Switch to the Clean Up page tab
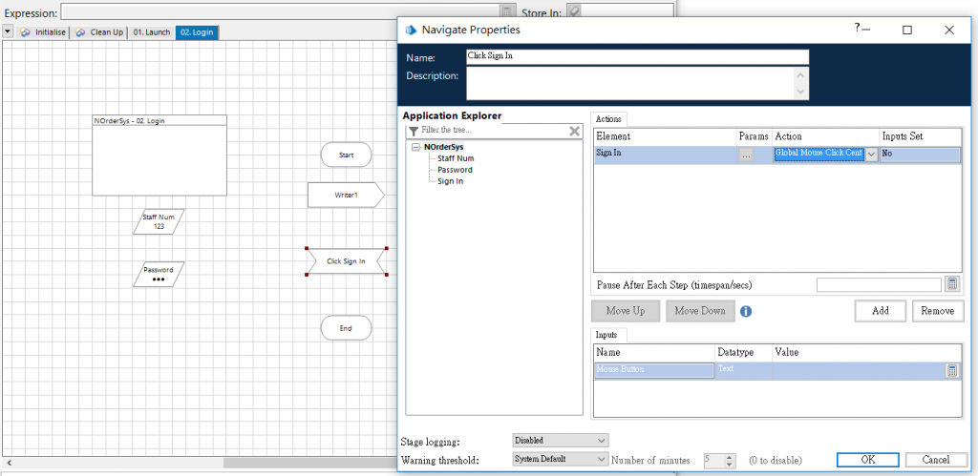The width and height of the screenshot is (978, 476). pos(99,32)
